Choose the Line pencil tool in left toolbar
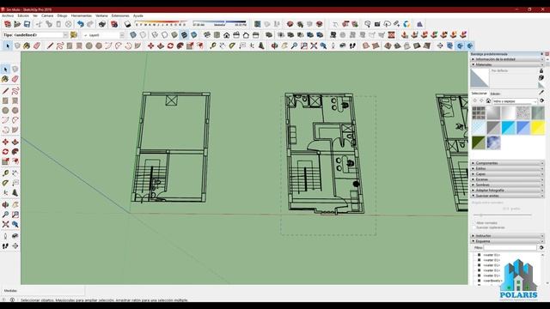The height and width of the screenshot is (309, 550). pos(5,91)
